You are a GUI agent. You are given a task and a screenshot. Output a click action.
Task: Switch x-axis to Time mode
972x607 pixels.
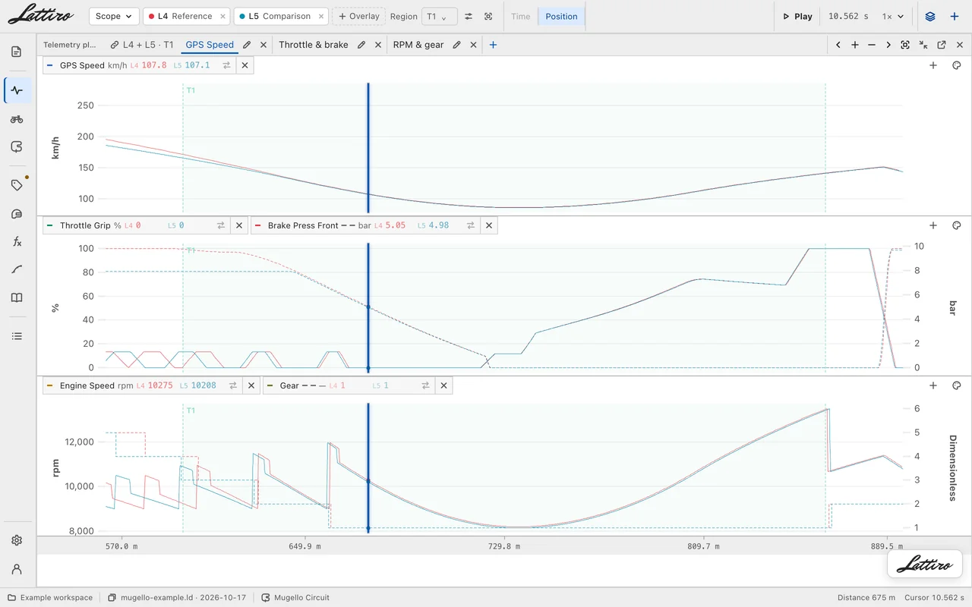coord(521,16)
